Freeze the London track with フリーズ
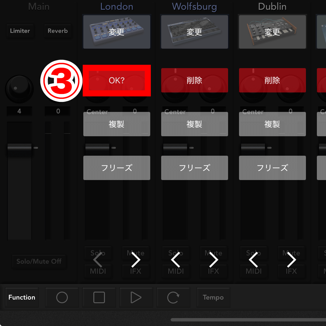 117,168
